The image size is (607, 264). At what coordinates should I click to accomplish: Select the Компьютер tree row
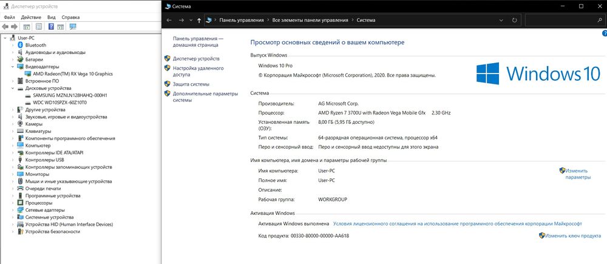[x=38, y=146]
